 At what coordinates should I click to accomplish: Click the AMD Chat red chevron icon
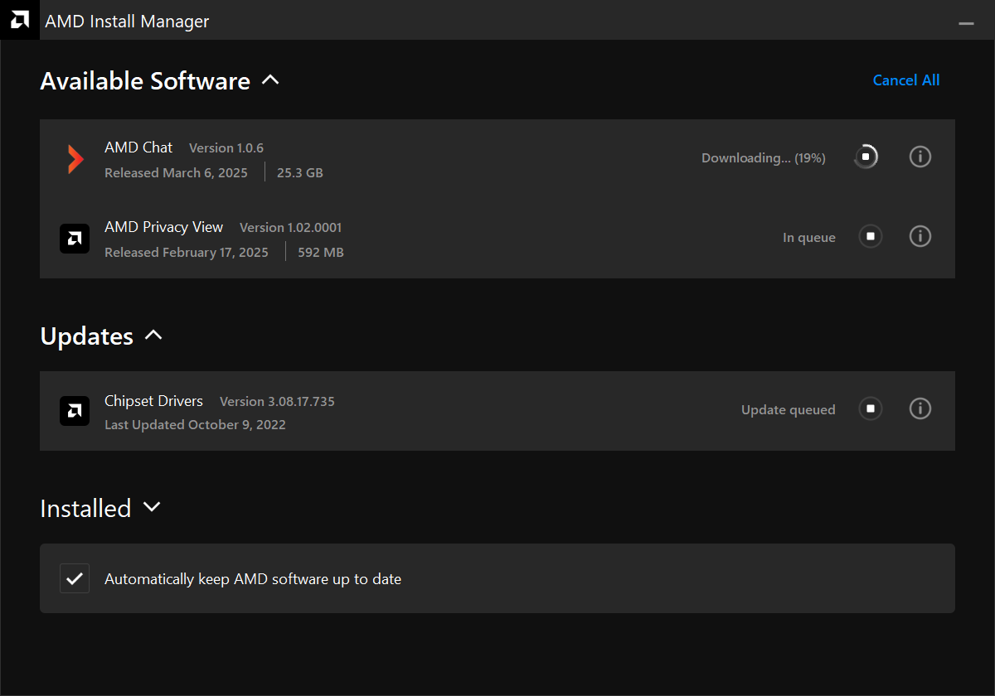point(75,159)
